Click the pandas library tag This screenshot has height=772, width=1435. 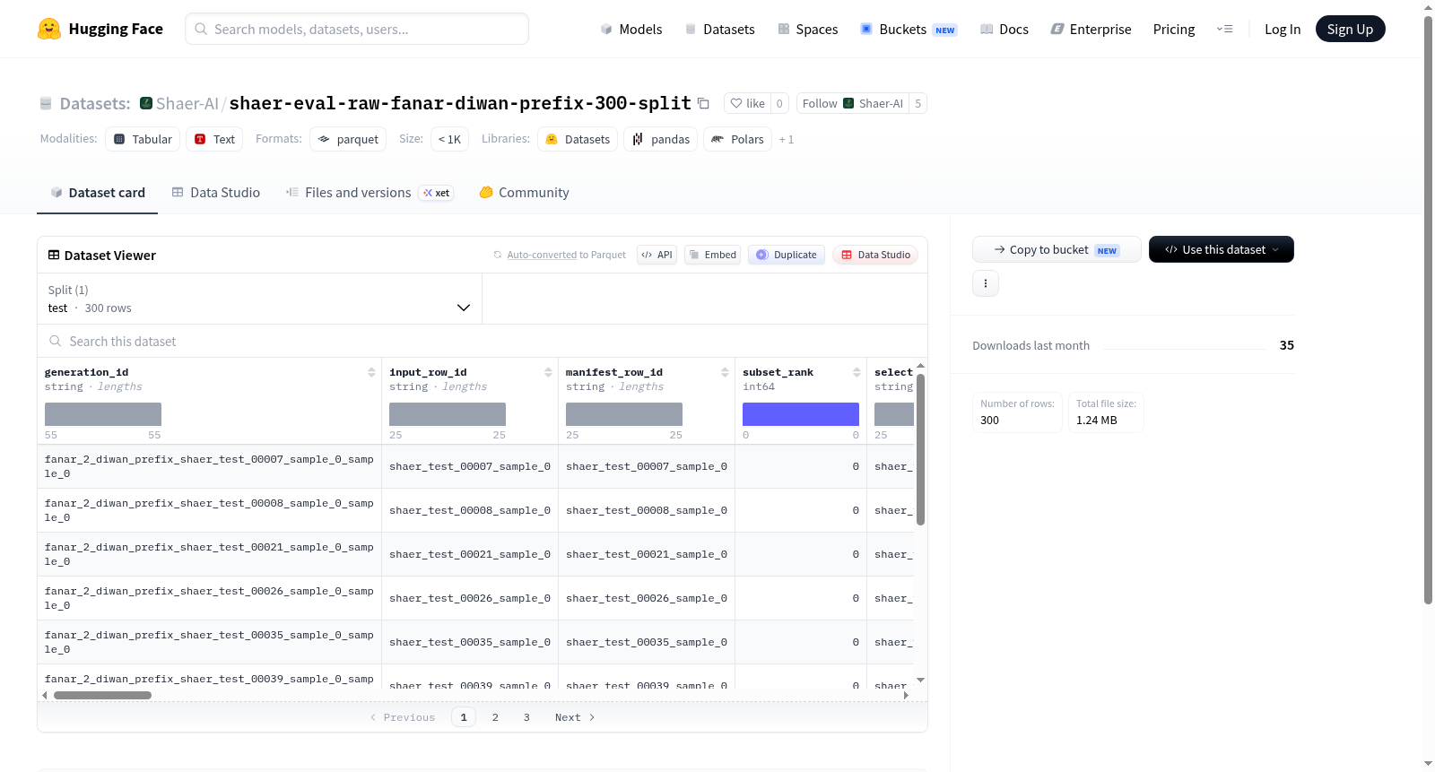661,139
